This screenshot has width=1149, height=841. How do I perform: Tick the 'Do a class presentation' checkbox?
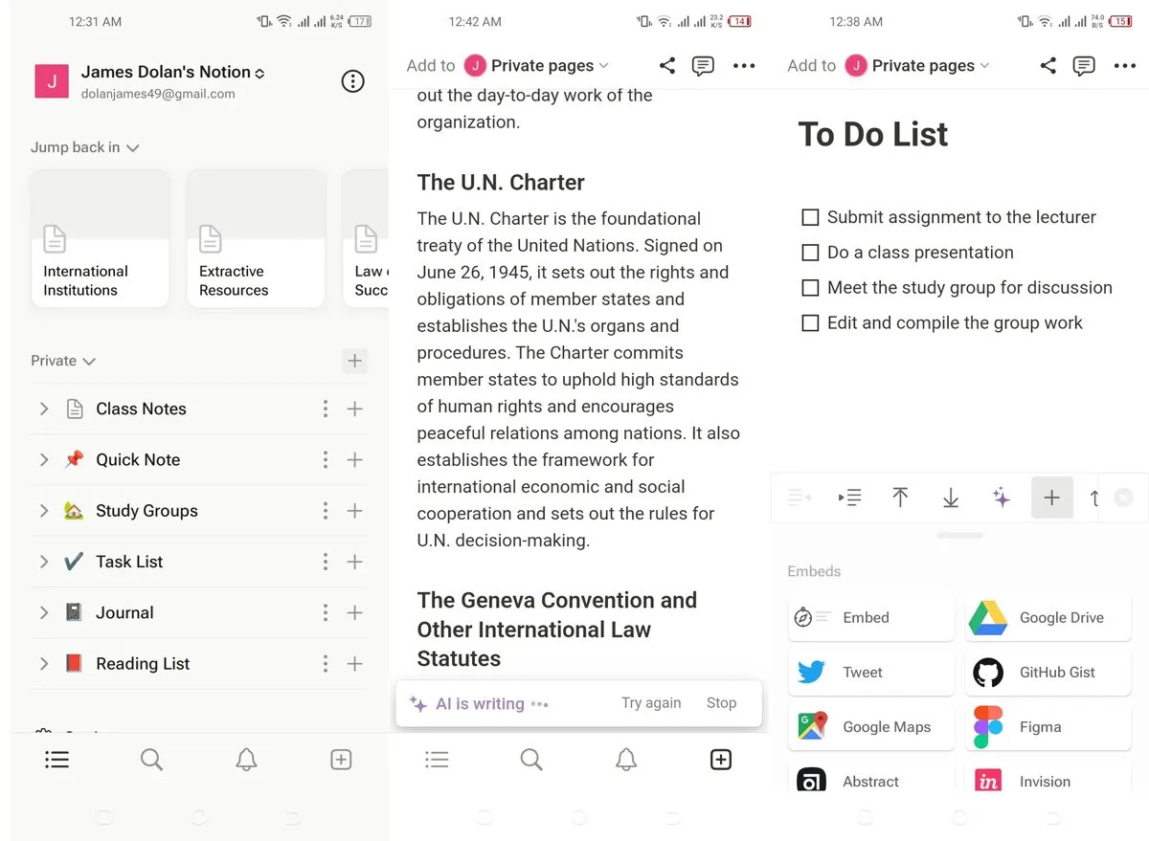point(810,253)
